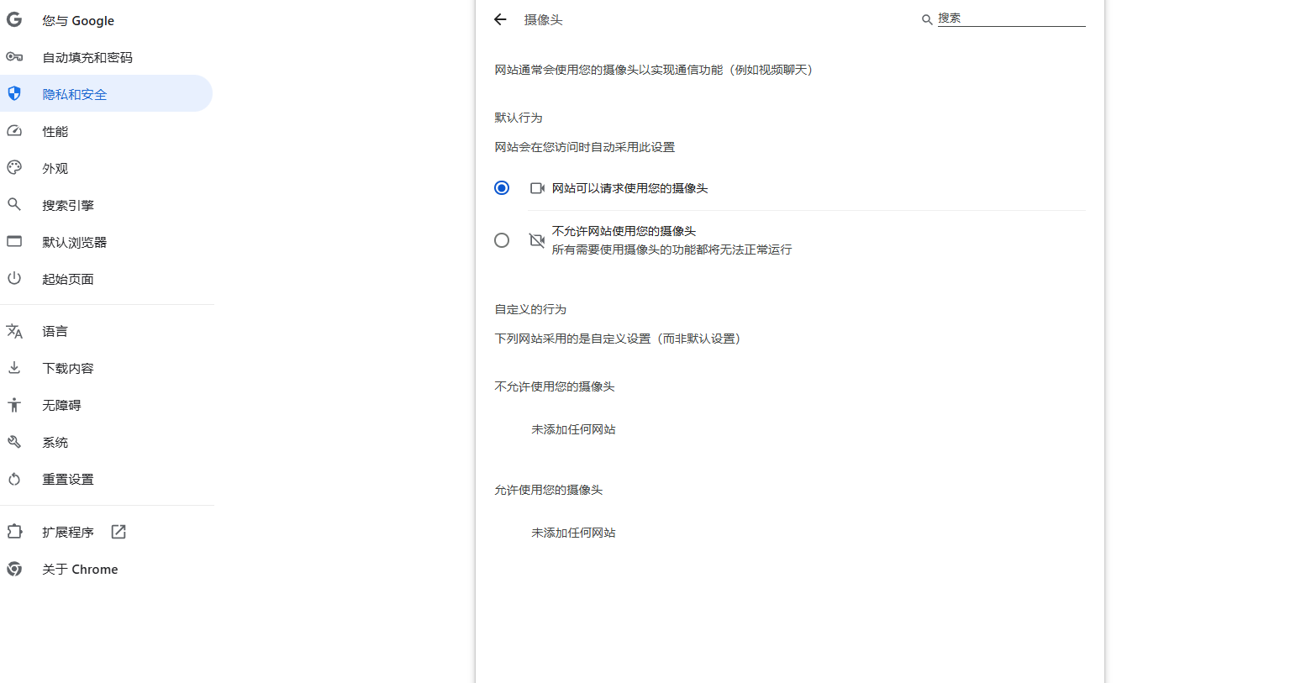Click the power icon beside 起始页面
This screenshot has height=683, width=1301.
pyautogui.click(x=14, y=278)
